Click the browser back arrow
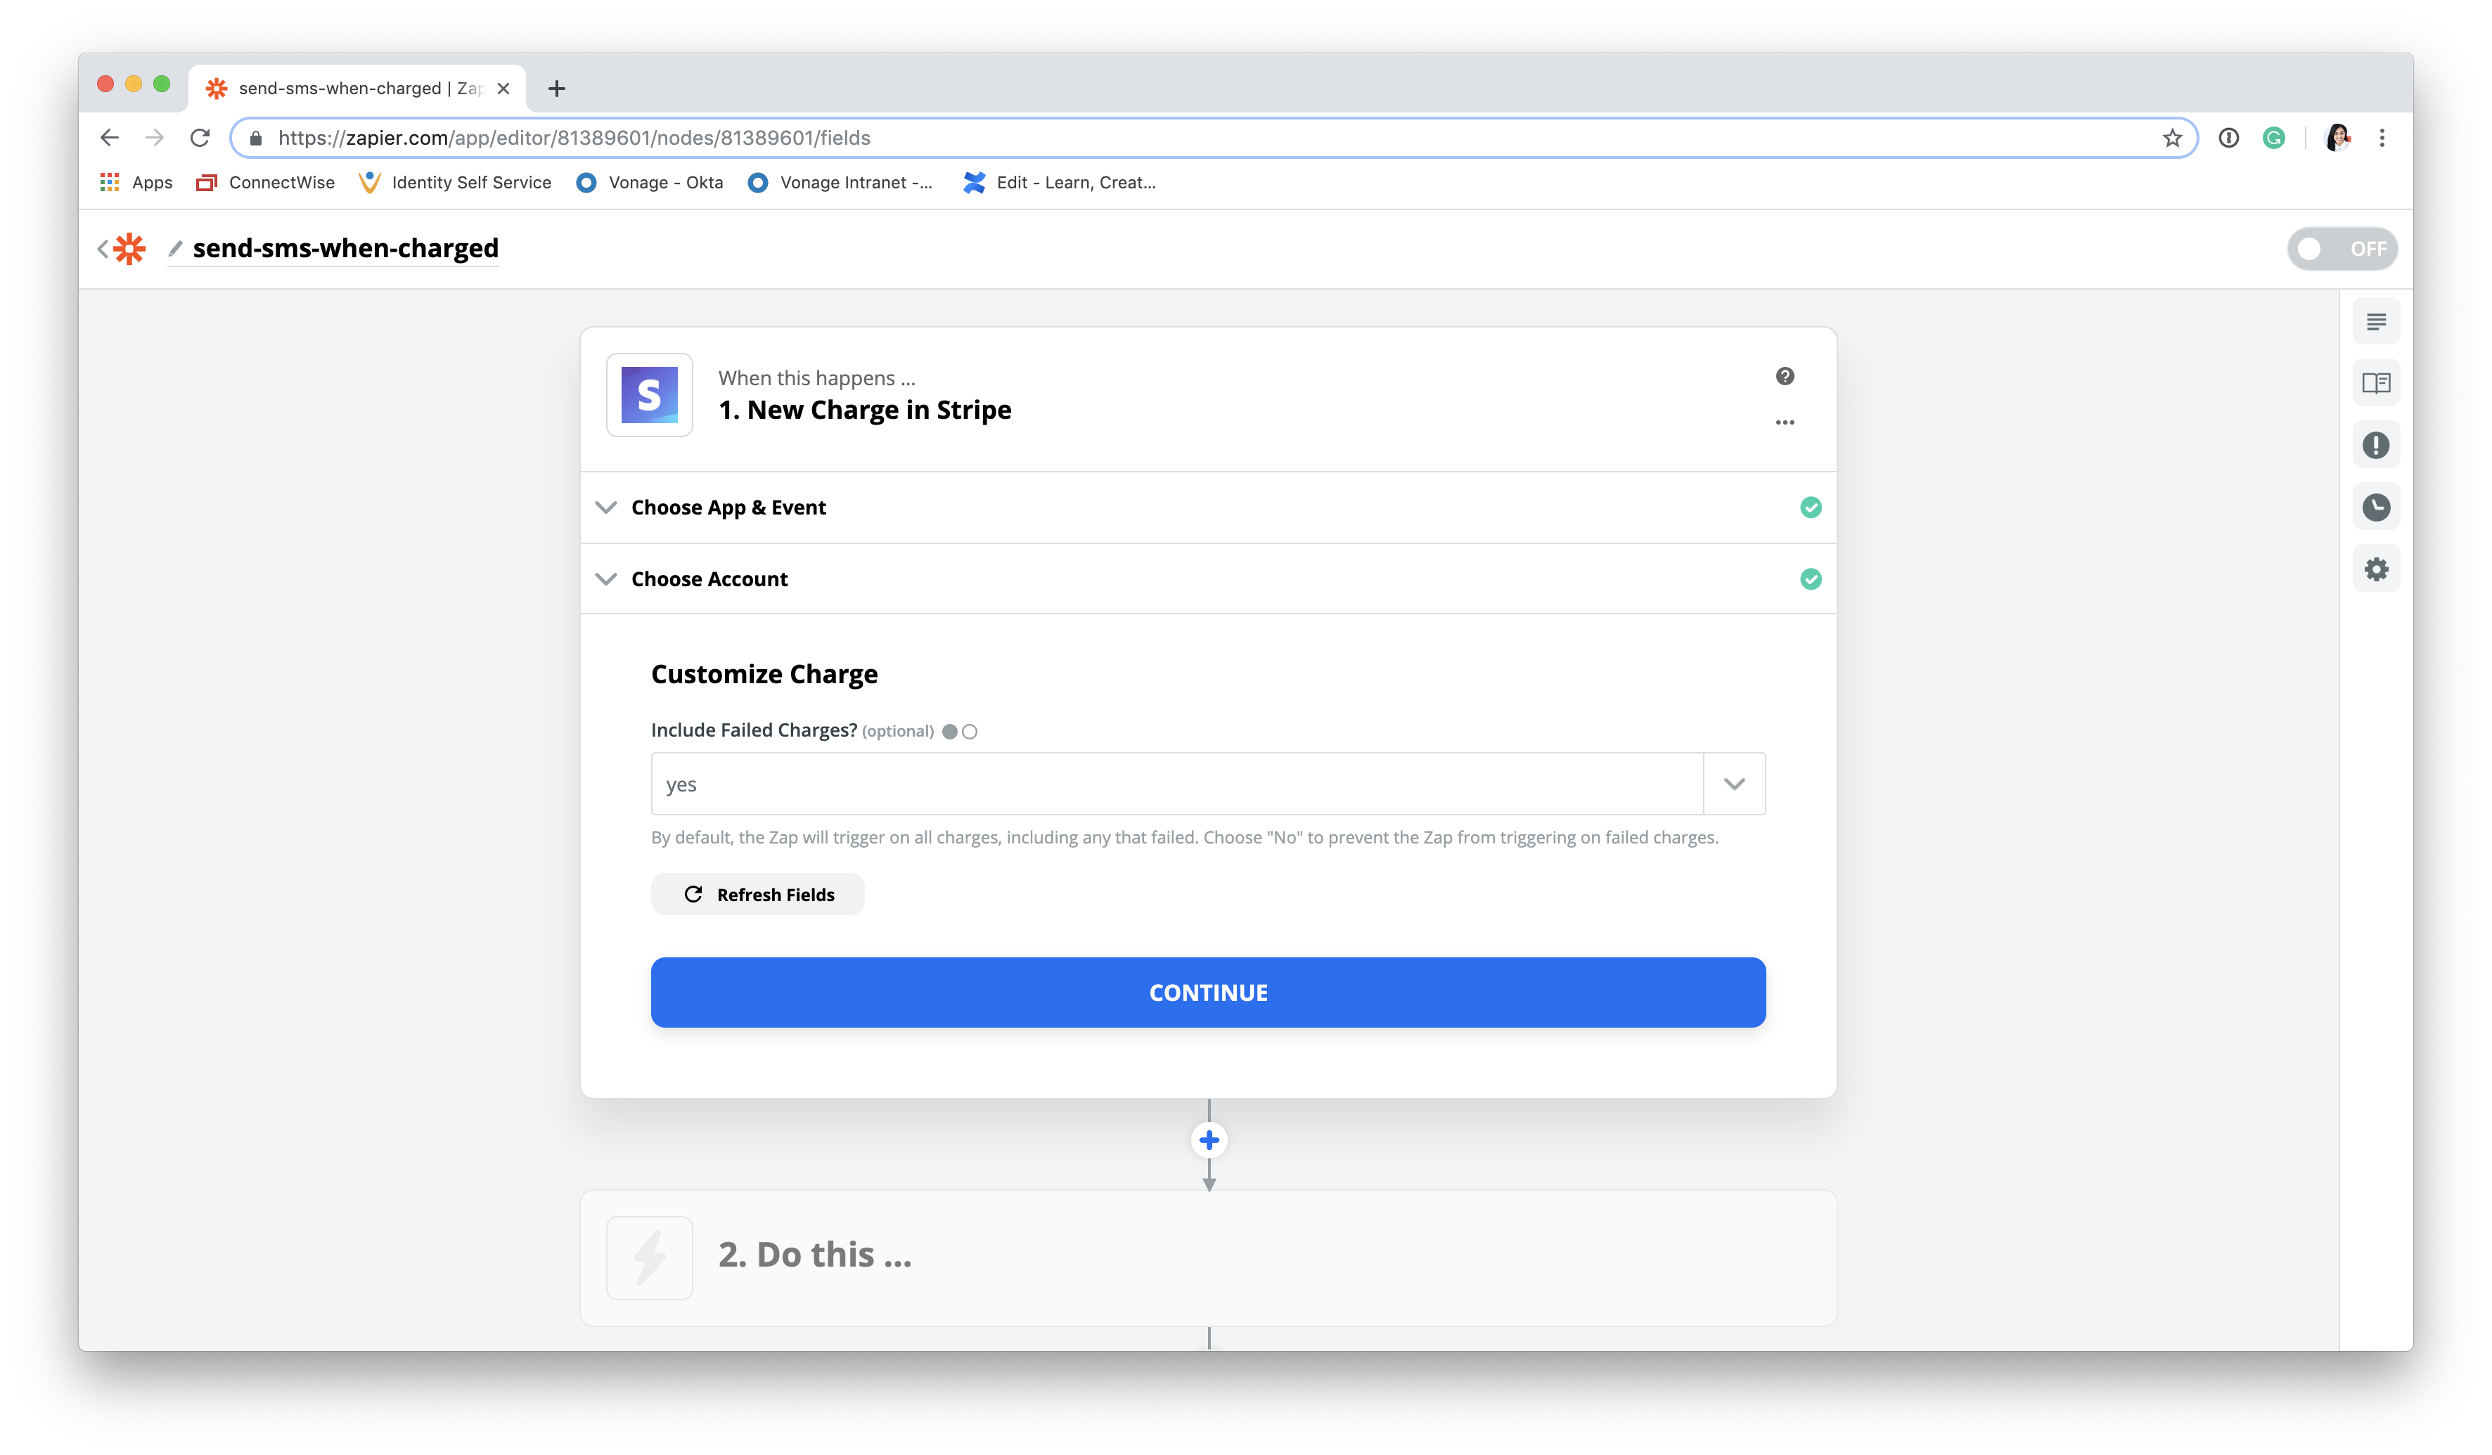 tap(110, 138)
